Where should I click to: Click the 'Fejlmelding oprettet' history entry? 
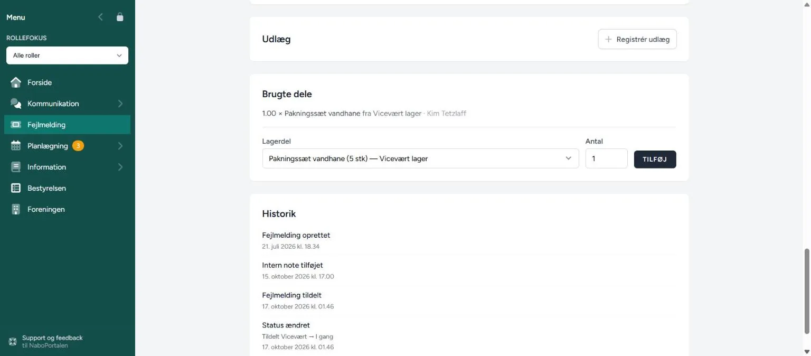[296, 235]
